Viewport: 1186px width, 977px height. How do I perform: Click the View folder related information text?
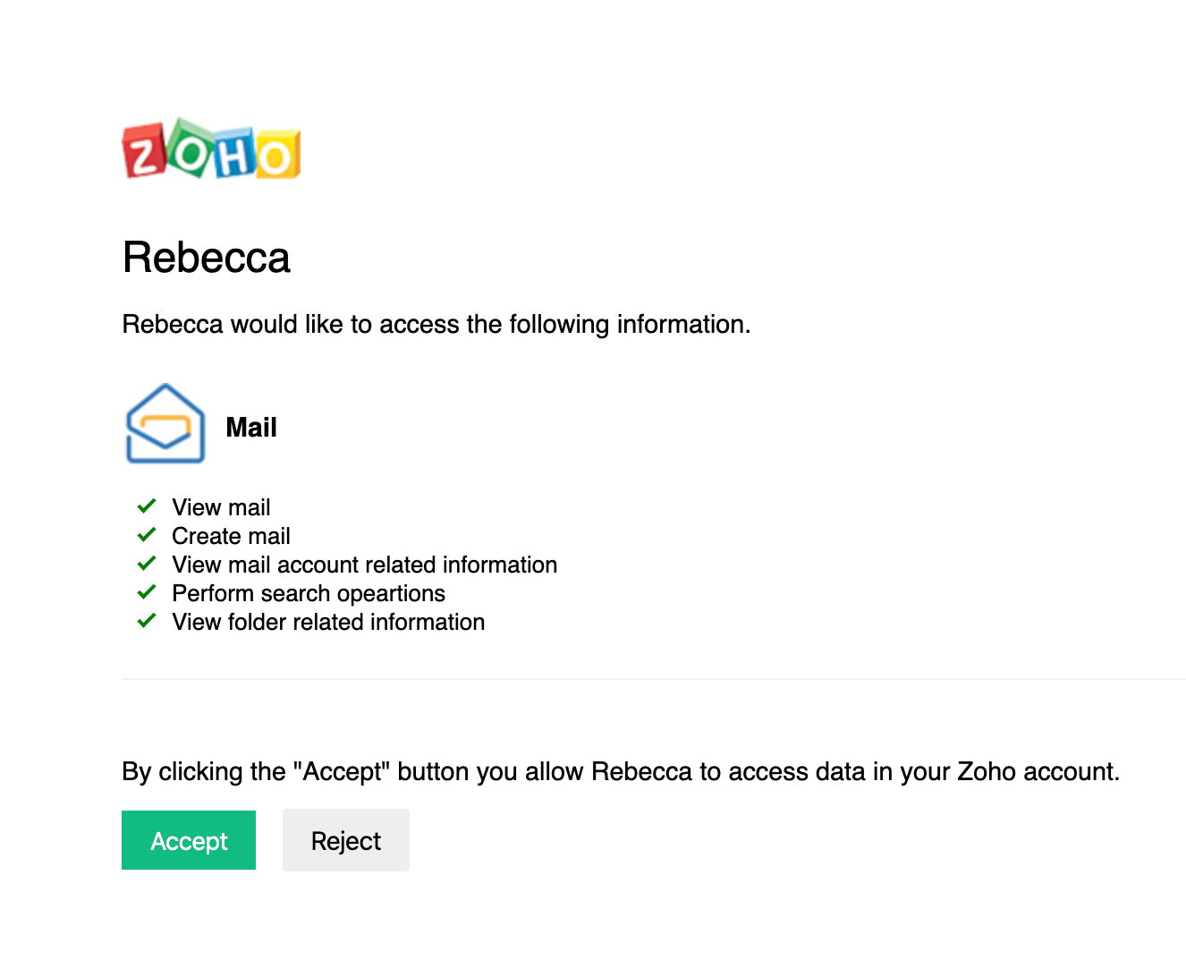pyautogui.click(x=328, y=622)
